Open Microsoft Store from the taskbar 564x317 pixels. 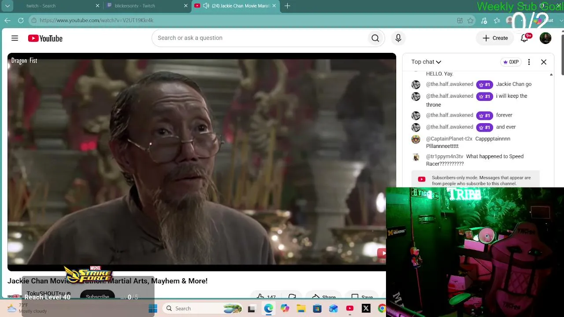tap(317, 309)
